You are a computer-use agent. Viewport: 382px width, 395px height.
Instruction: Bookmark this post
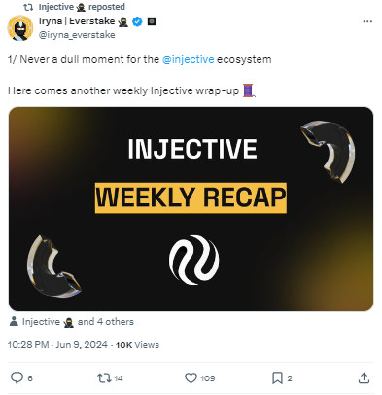(x=277, y=377)
